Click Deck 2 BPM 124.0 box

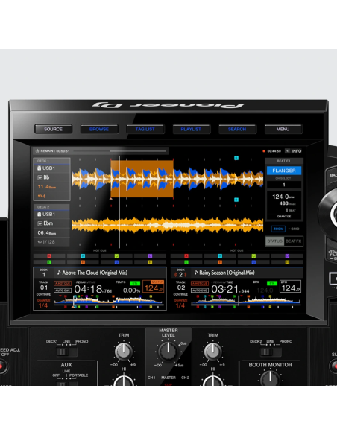tap(290, 287)
